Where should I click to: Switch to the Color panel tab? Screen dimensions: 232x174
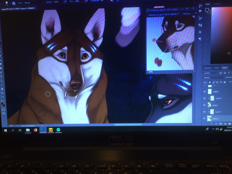(x=208, y=4)
